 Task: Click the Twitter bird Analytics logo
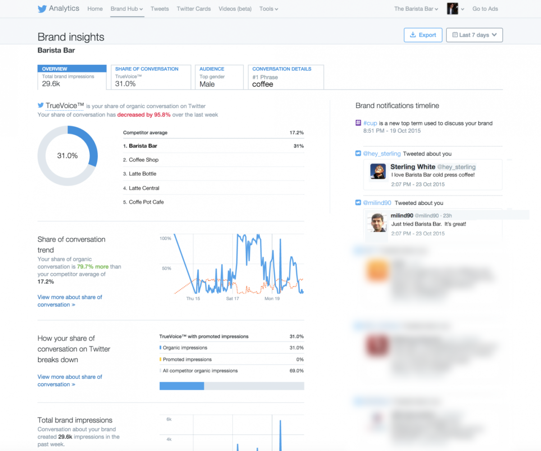(x=58, y=9)
